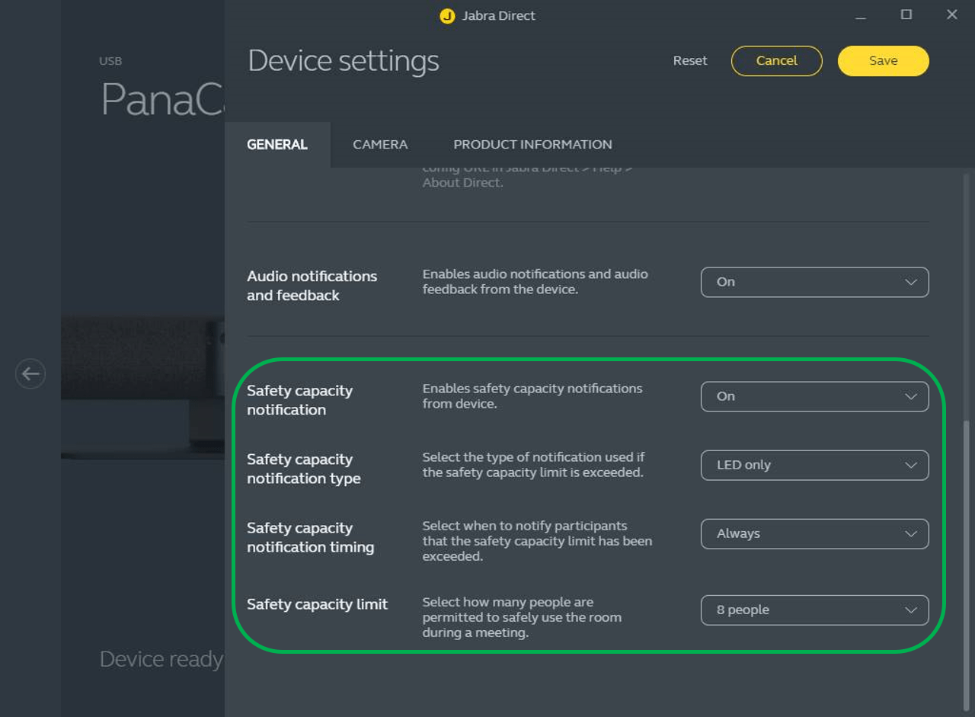The width and height of the screenshot is (975, 717).
Task: Click the back arrow icon
Action: point(30,373)
